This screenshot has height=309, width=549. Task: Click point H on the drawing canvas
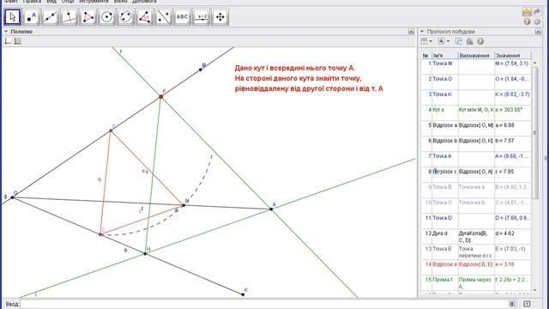point(145,254)
